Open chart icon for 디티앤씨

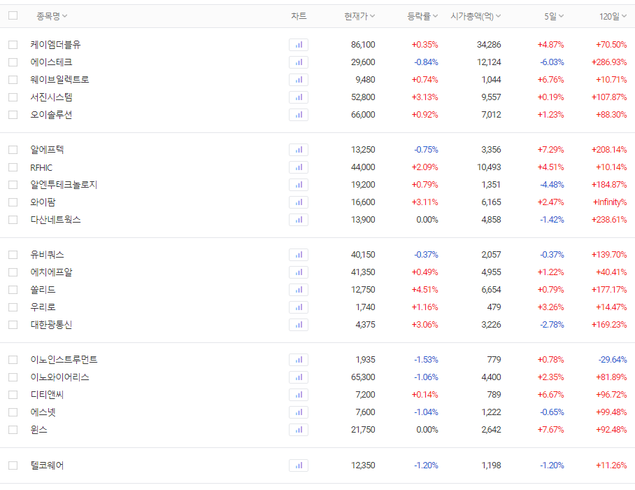[x=299, y=395]
